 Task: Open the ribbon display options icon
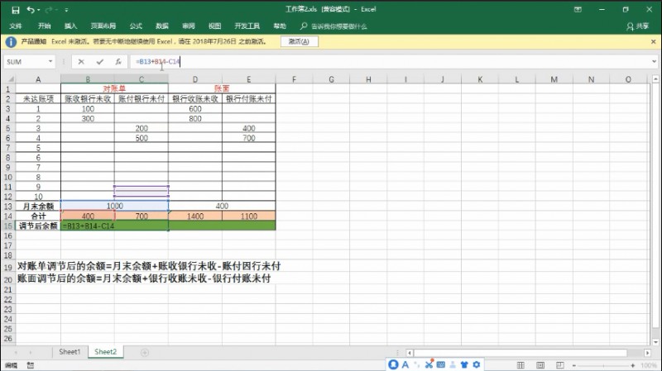click(578, 9)
